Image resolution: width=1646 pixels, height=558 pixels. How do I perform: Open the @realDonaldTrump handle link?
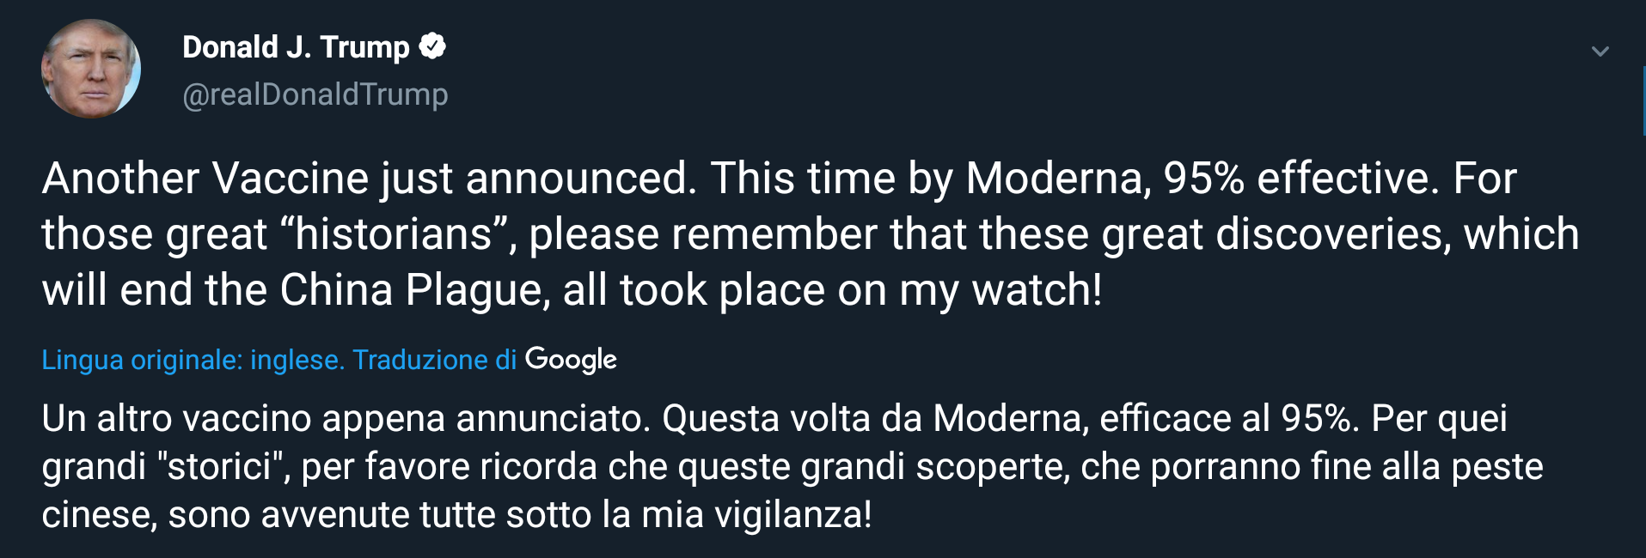click(315, 94)
